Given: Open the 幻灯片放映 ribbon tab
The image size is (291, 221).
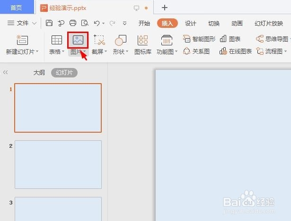Looking at the screenshot, I should click(269, 23).
